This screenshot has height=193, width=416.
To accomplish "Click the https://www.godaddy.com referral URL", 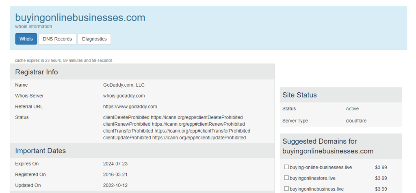I will coord(130,106).
